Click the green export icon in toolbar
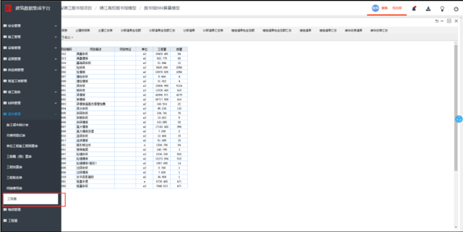Screen dimensions: 463x232 click(62, 37)
